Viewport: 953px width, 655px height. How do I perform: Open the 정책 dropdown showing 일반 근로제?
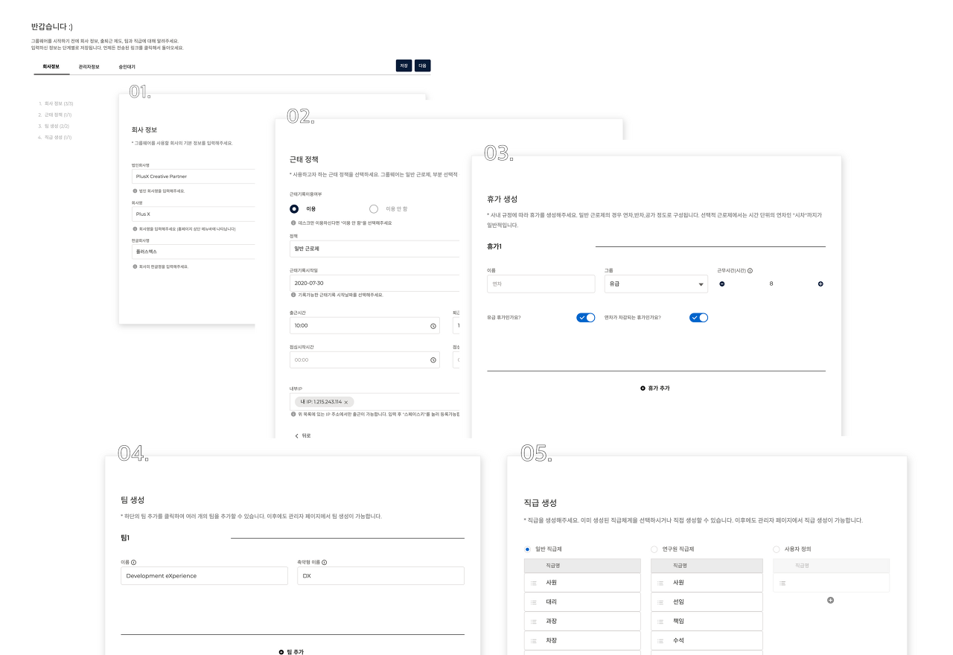[374, 249]
